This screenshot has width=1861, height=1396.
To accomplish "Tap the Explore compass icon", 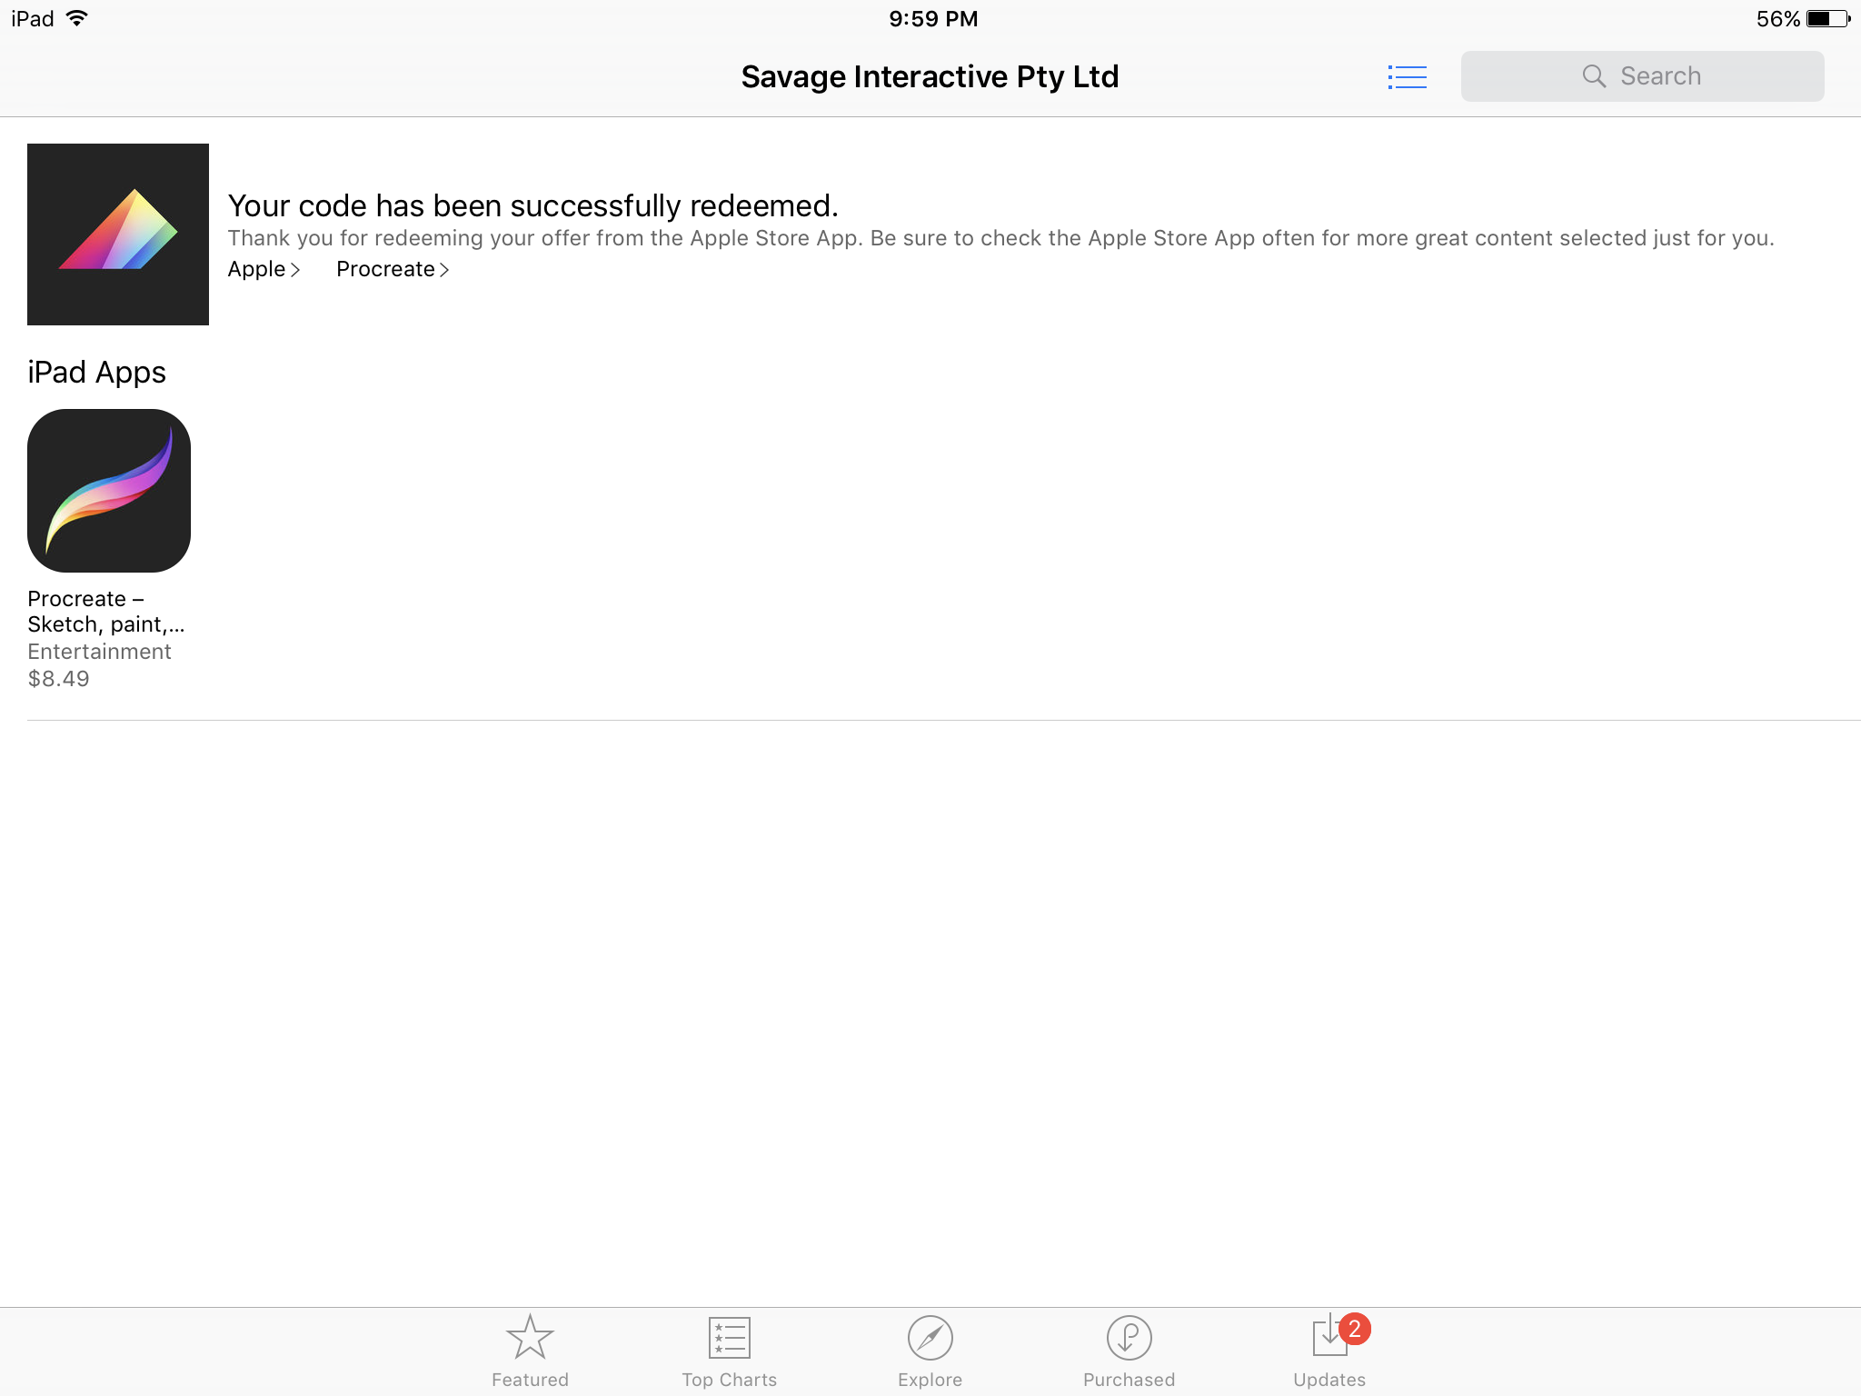I will click(930, 1337).
